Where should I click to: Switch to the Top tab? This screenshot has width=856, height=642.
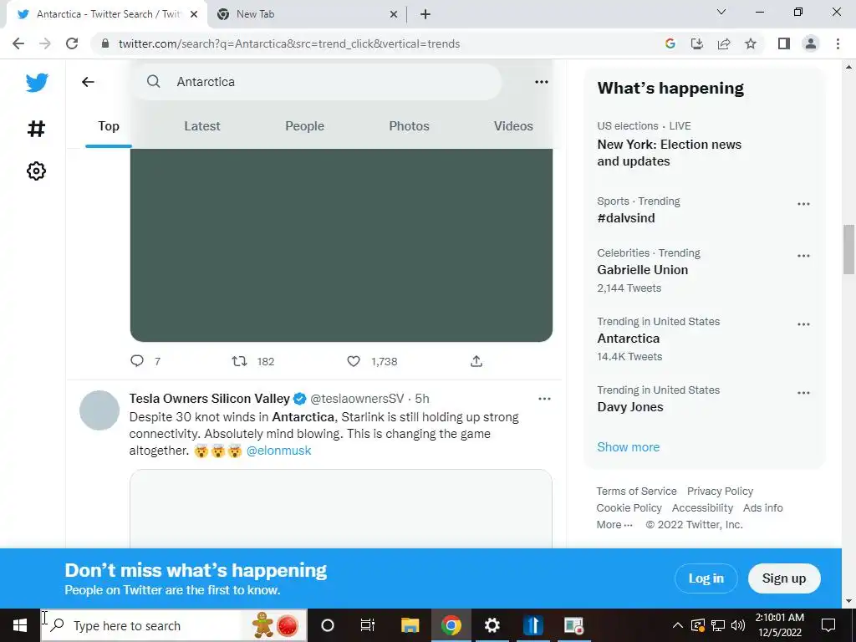pyautogui.click(x=109, y=126)
